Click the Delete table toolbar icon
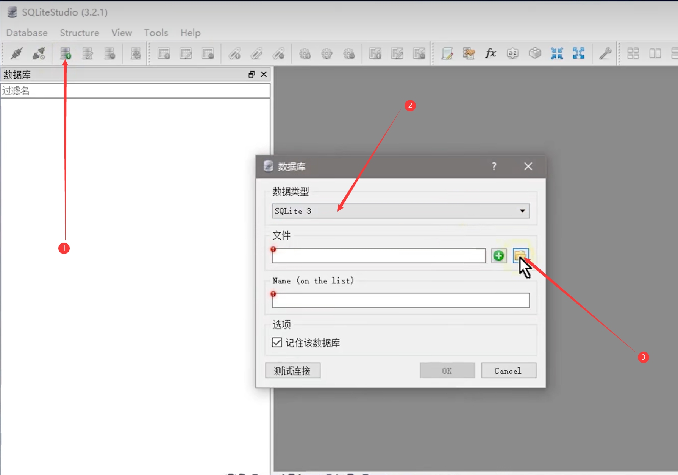Viewport: 678px width, 475px height. pos(208,53)
